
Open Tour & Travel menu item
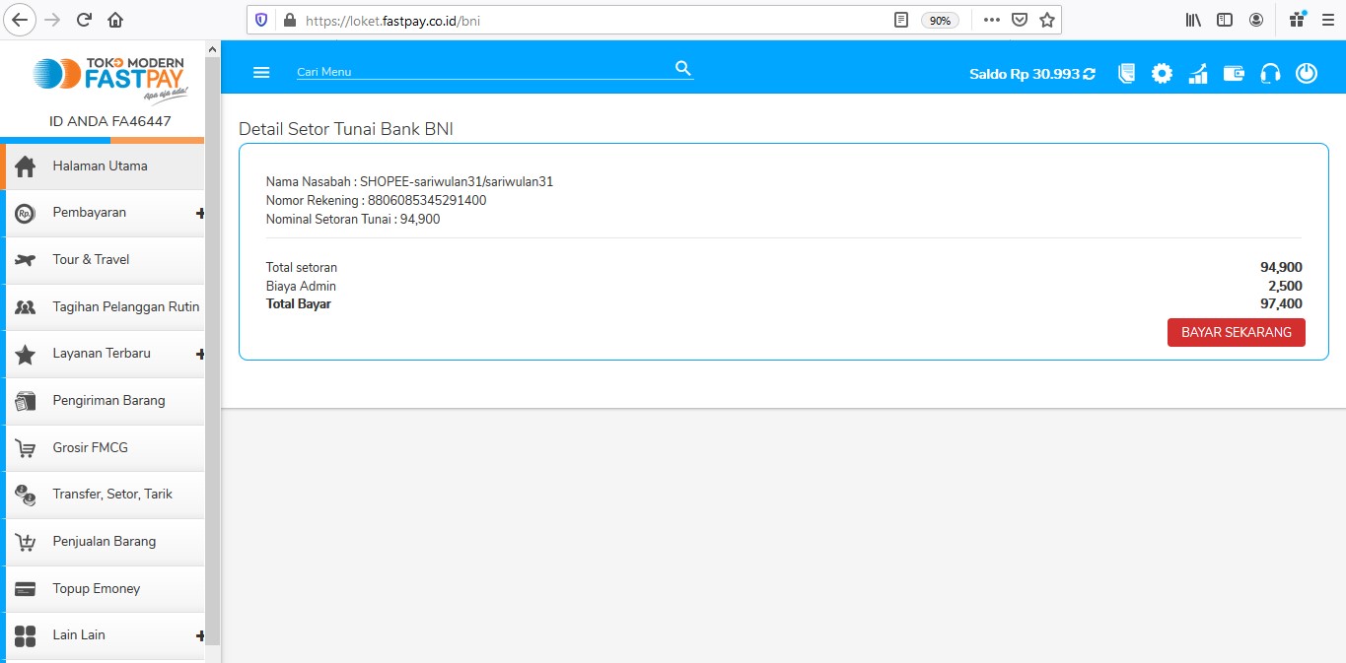point(103,260)
